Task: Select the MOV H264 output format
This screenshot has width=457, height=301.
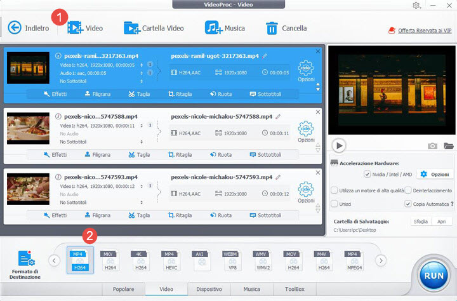Action: tap(293, 260)
